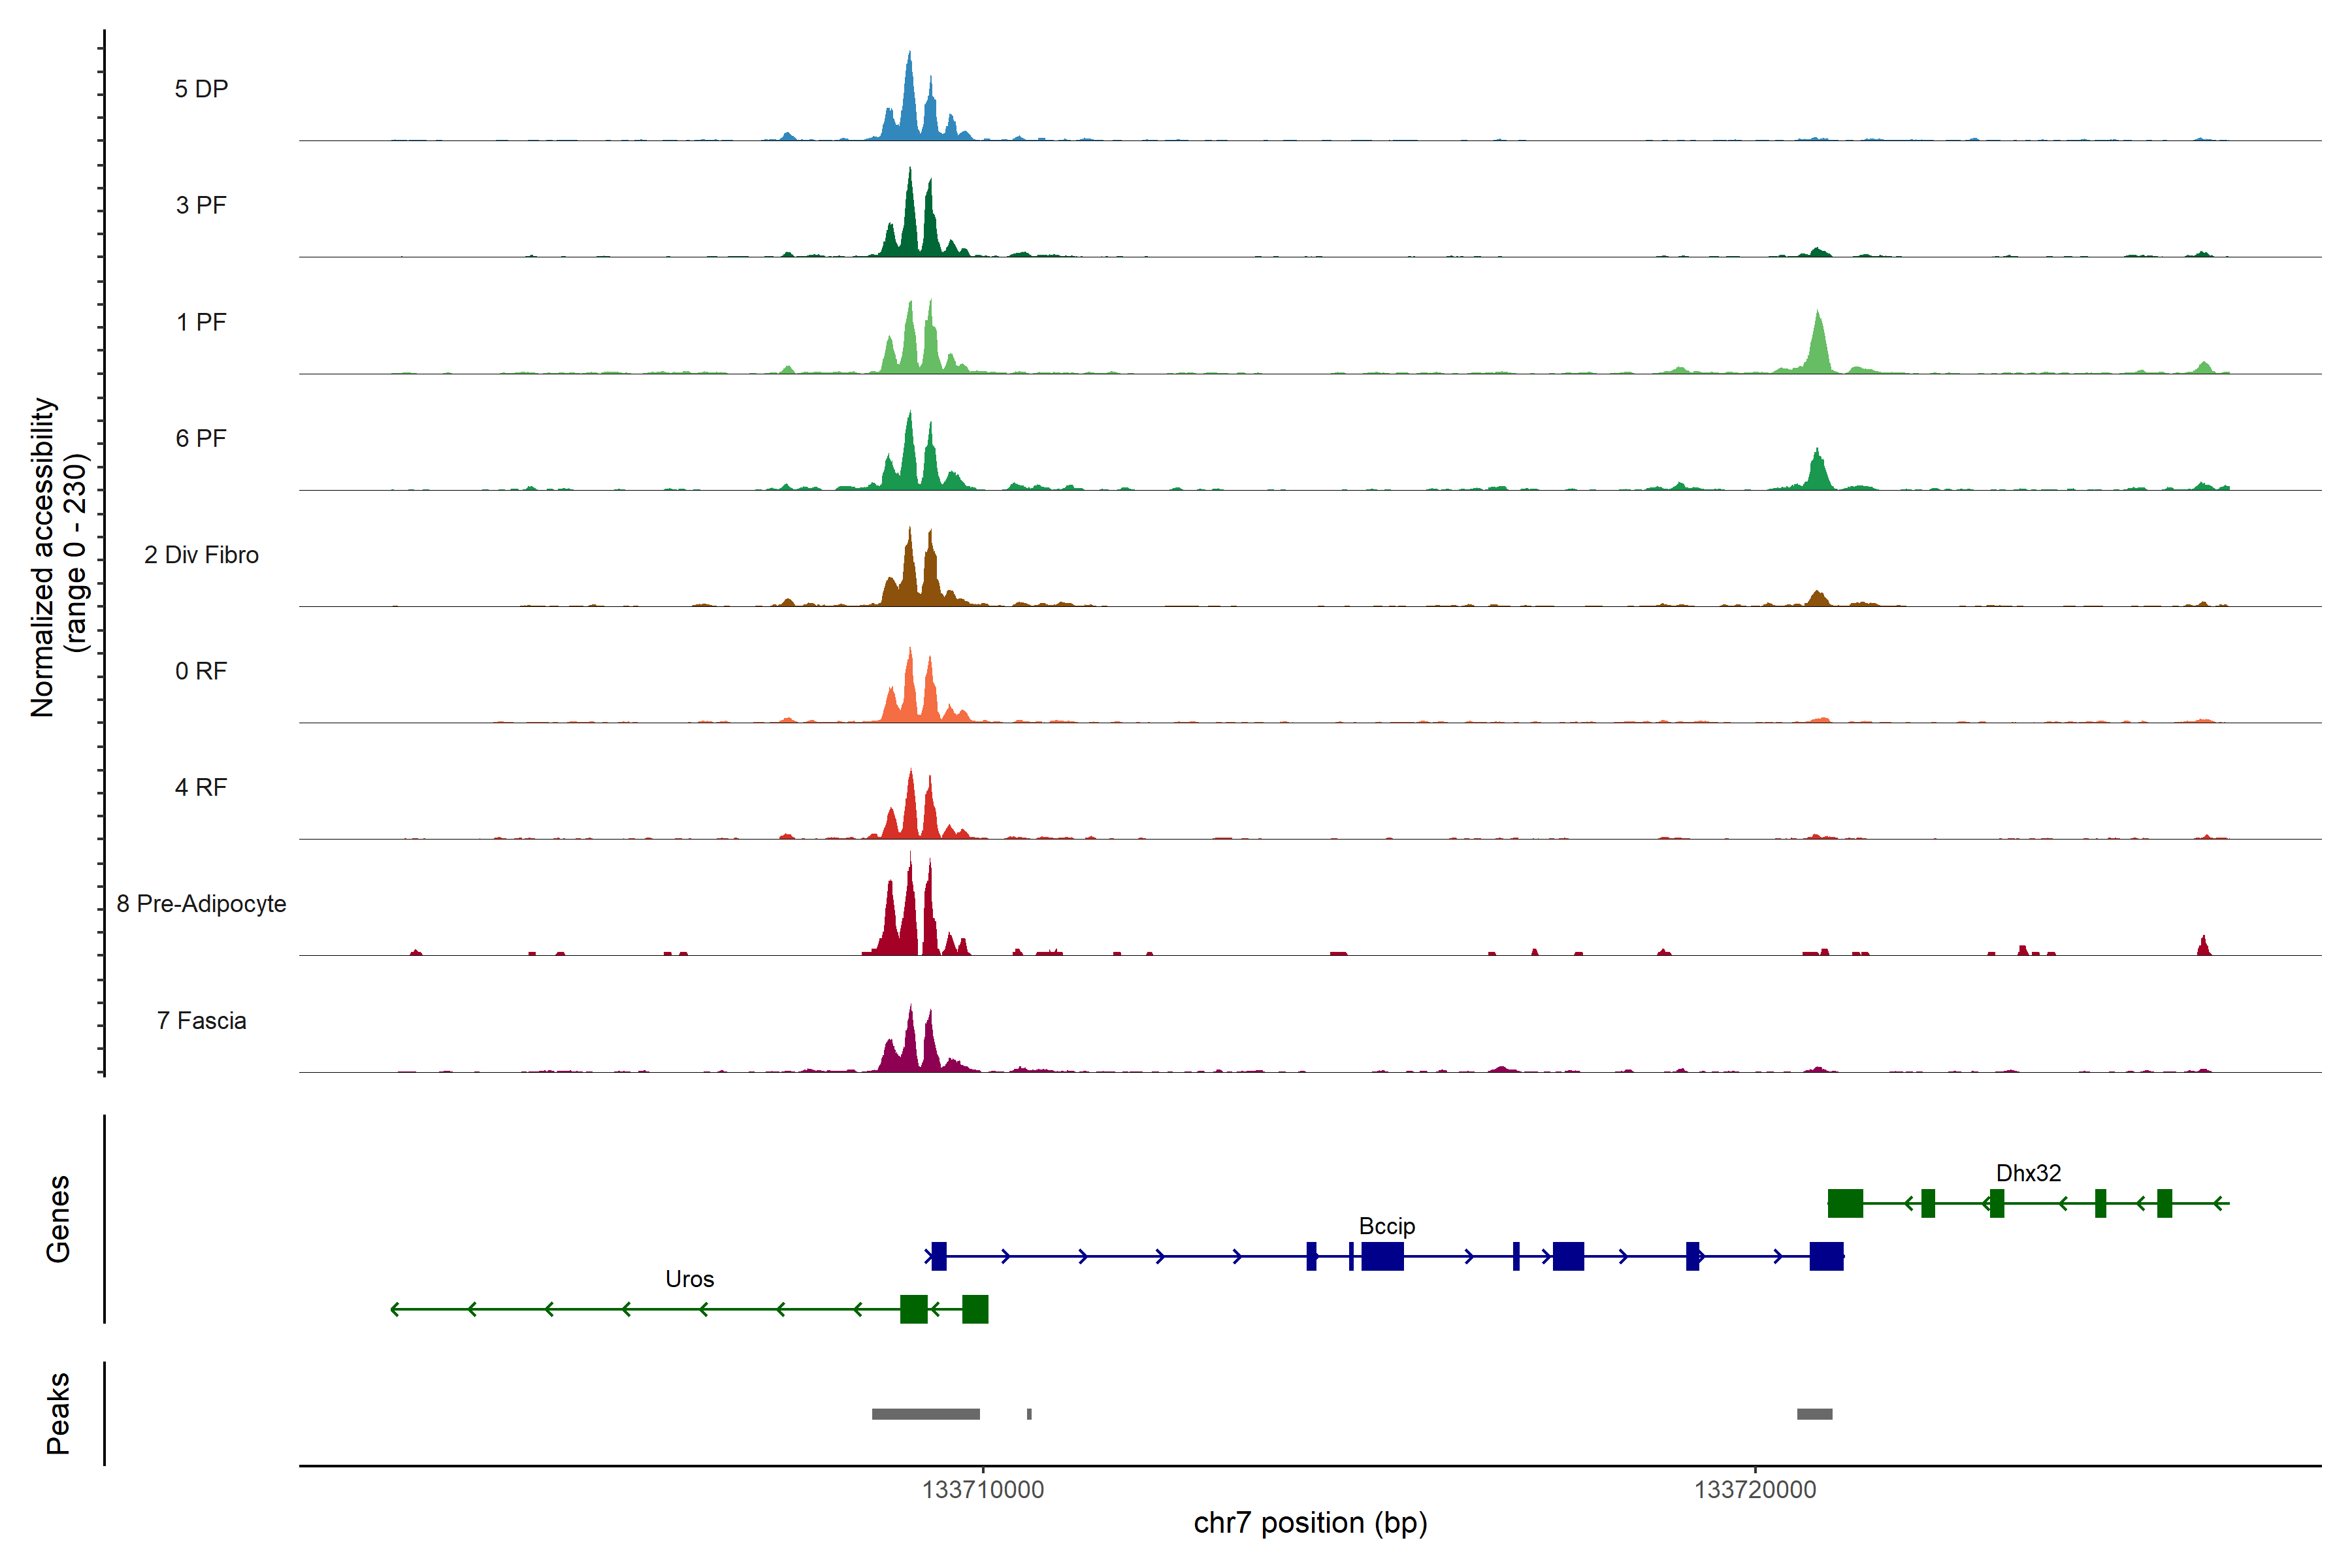Click the 1 PF track label
Image resolution: width=2352 pixels, height=1568 pixels.
[201, 322]
